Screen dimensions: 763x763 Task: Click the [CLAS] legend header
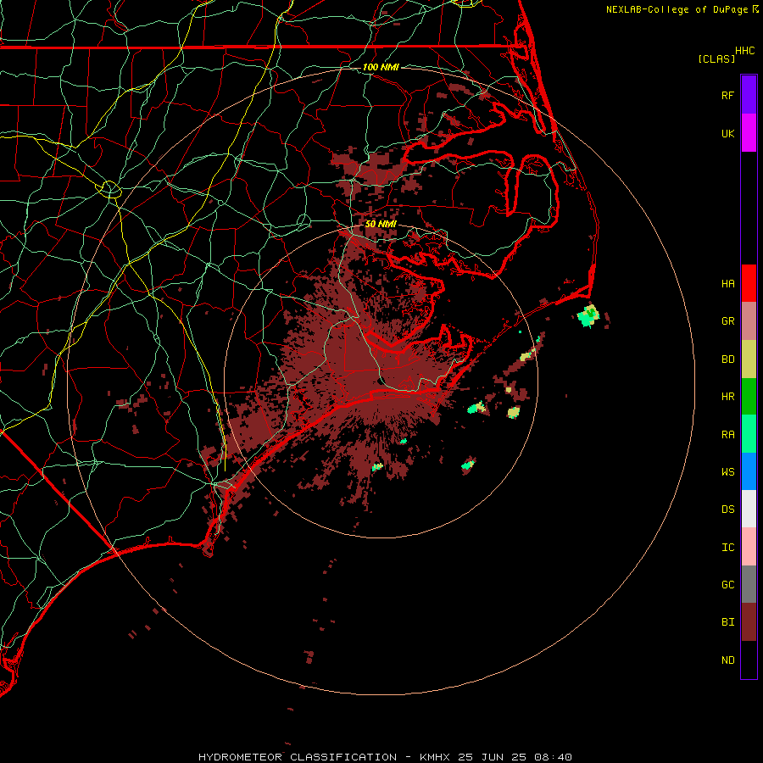point(716,58)
